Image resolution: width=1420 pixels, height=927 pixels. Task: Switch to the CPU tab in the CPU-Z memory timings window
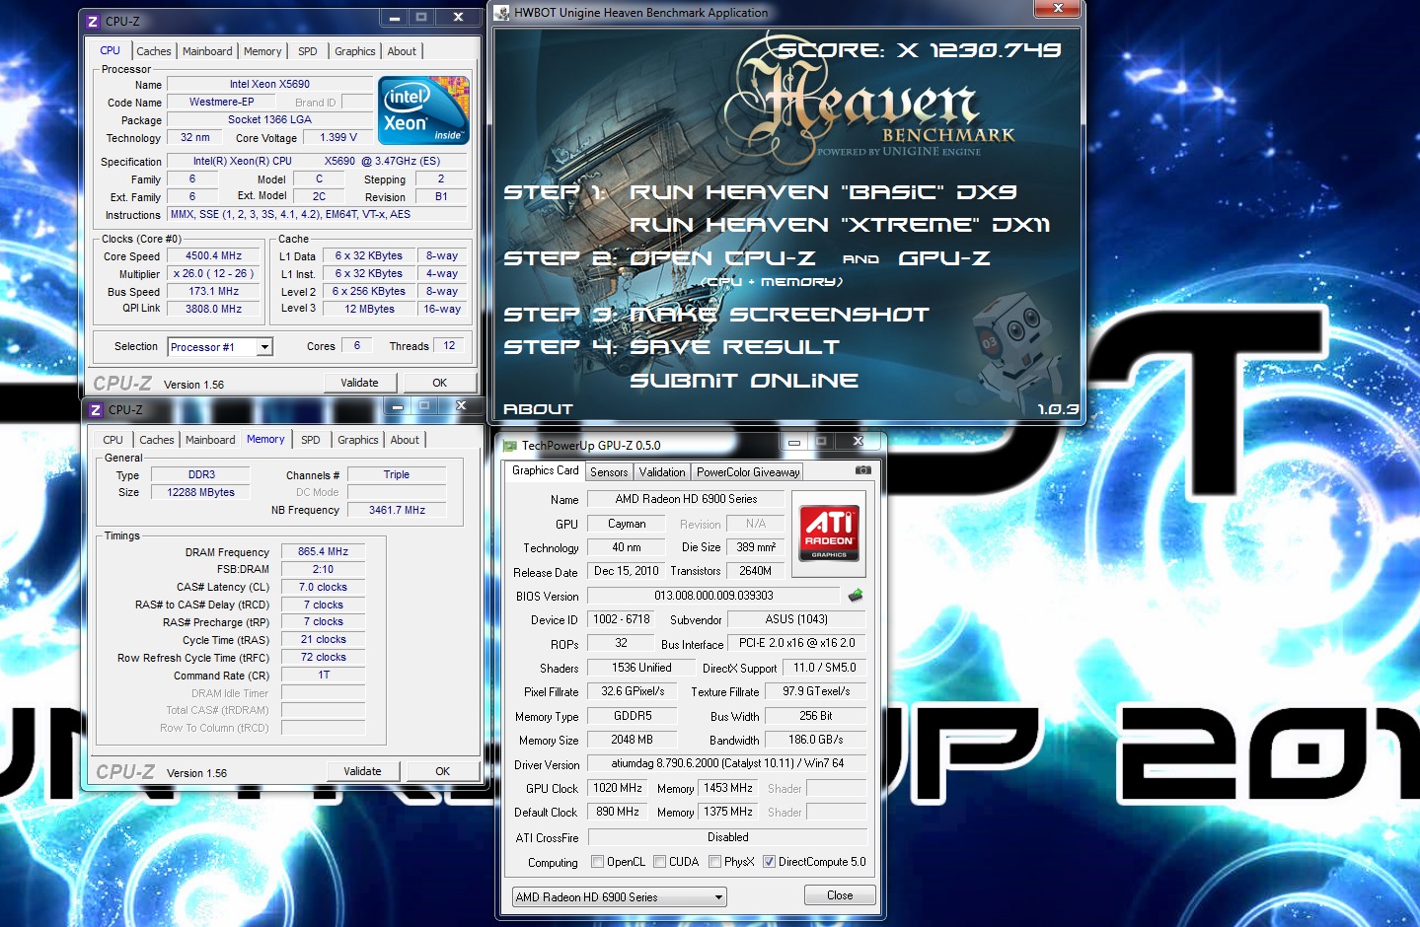coord(113,440)
